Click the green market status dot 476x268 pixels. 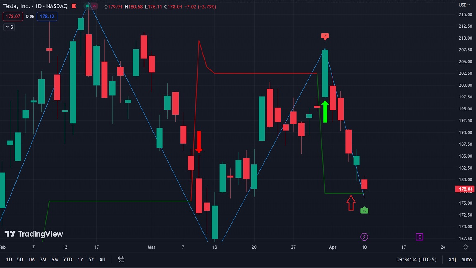(88, 6)
